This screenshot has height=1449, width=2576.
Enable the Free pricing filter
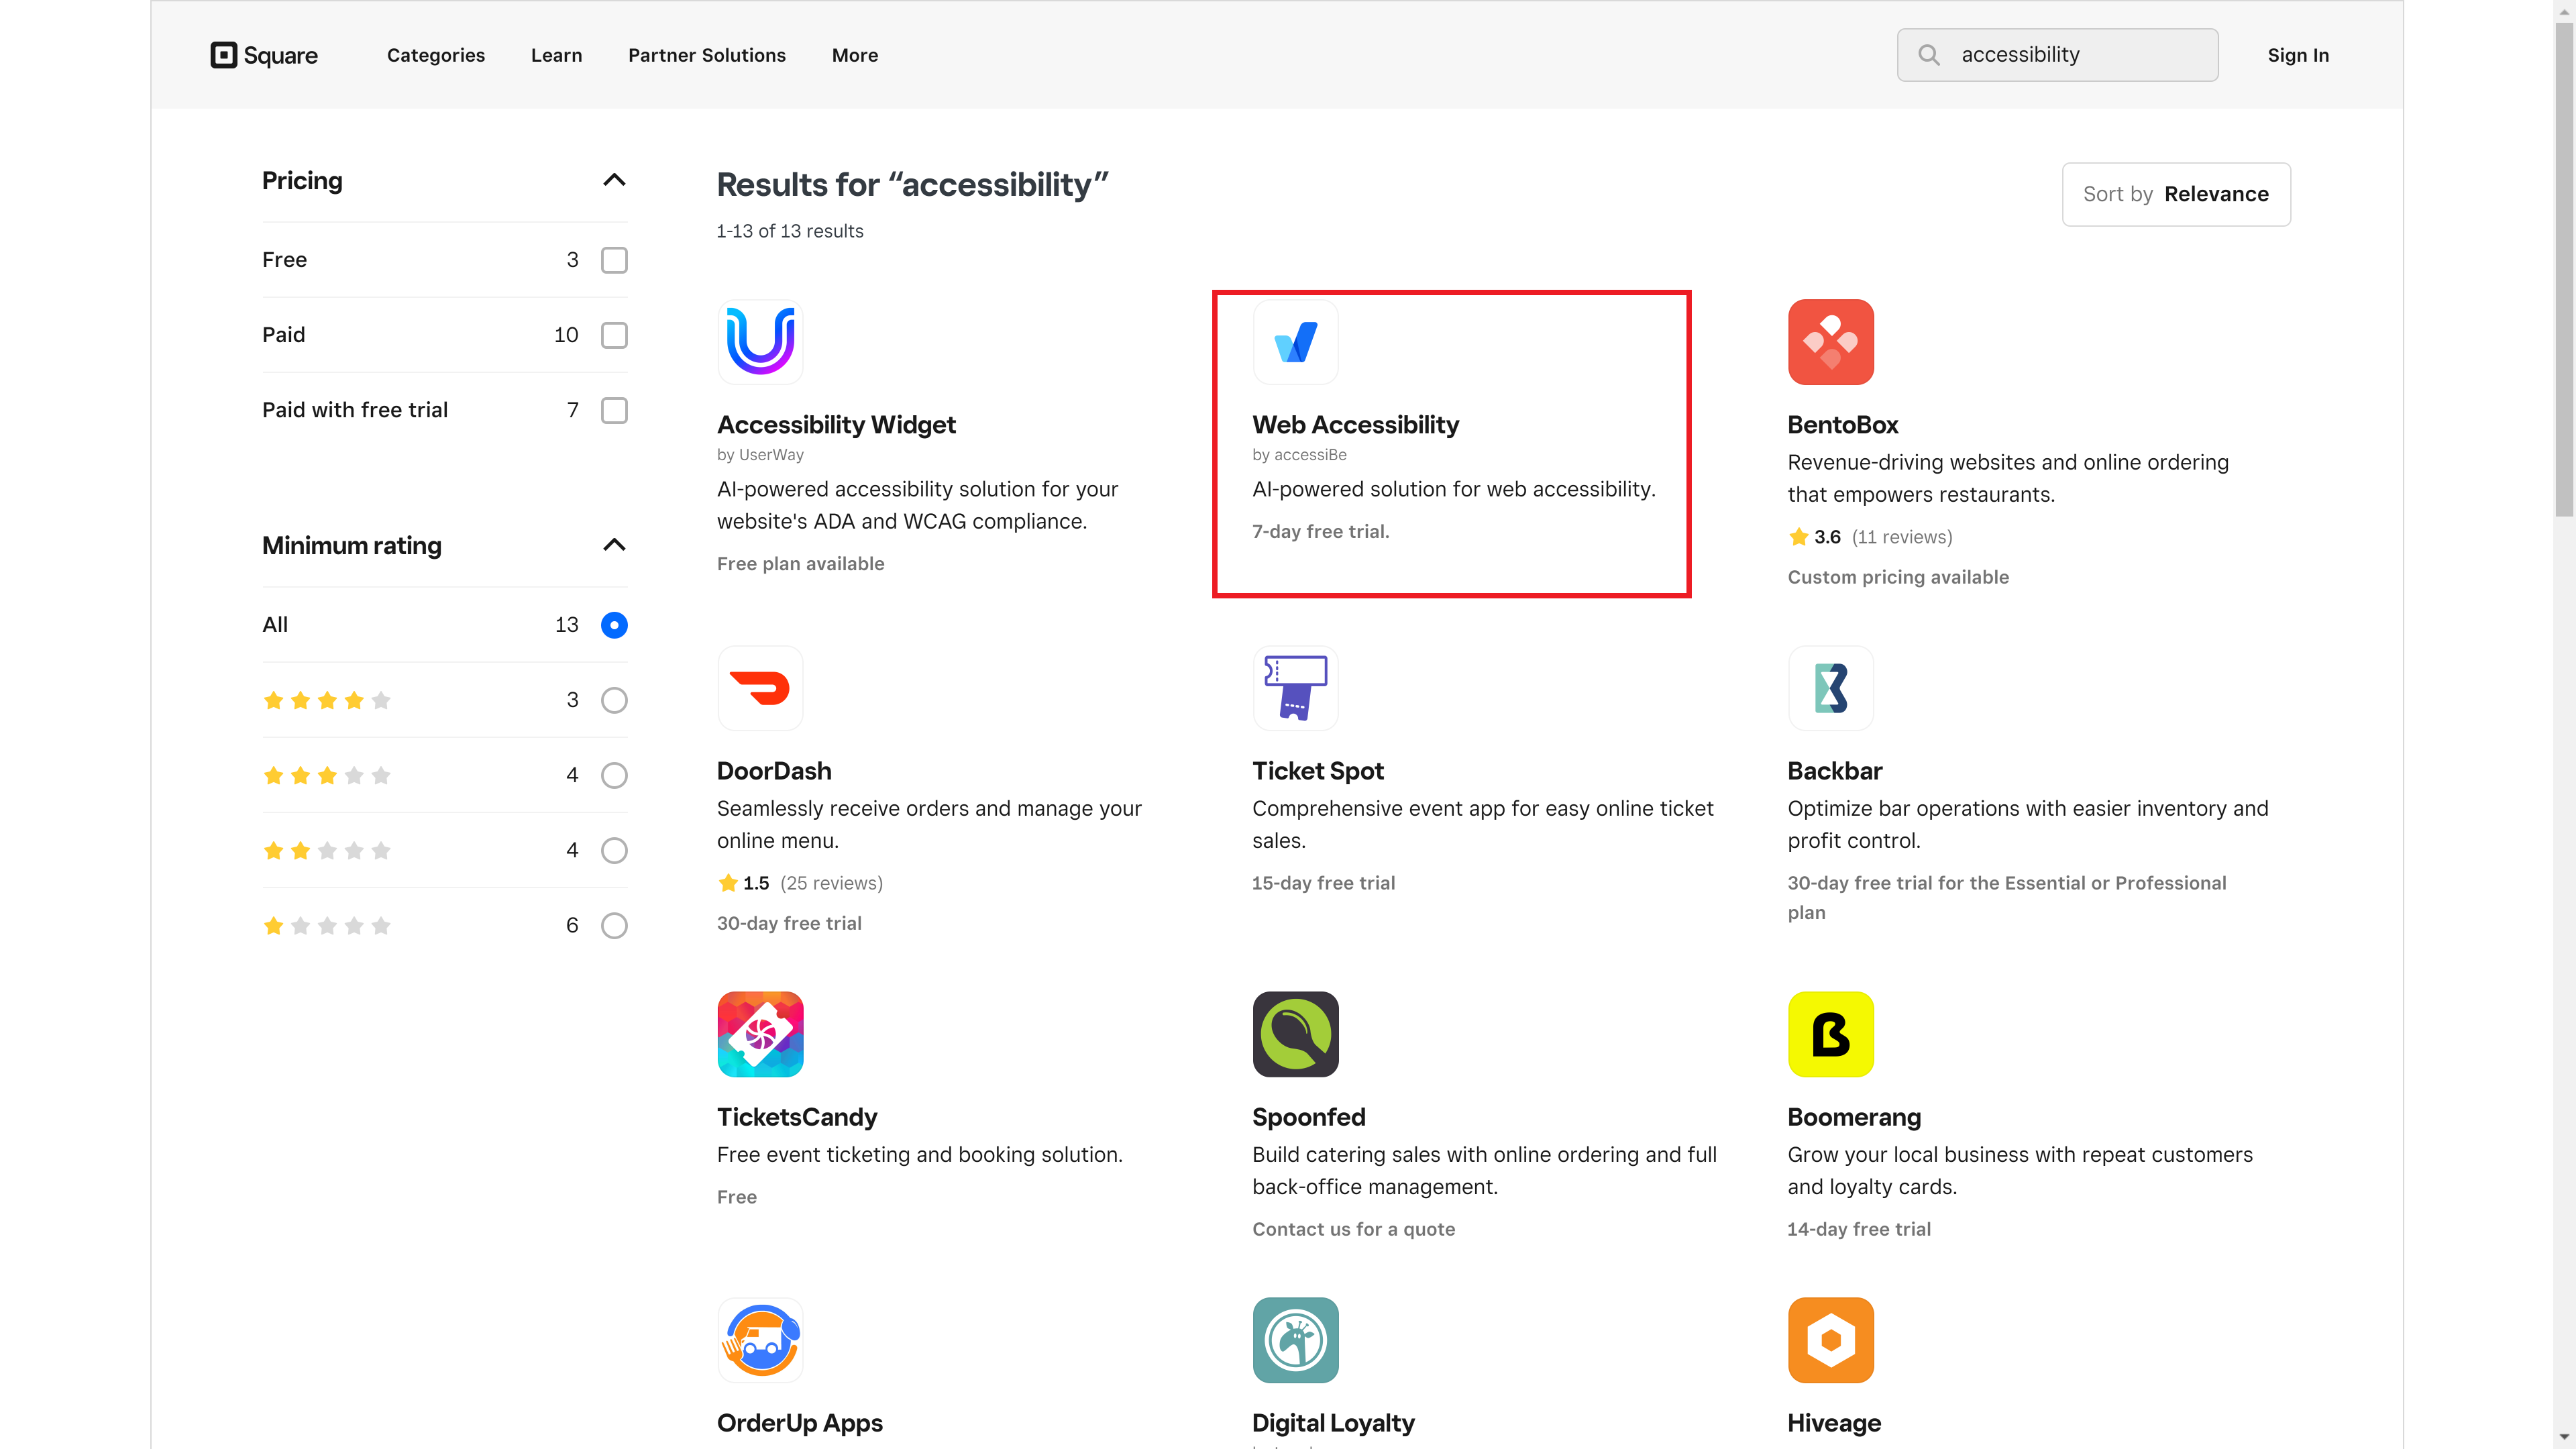[613, 259]
